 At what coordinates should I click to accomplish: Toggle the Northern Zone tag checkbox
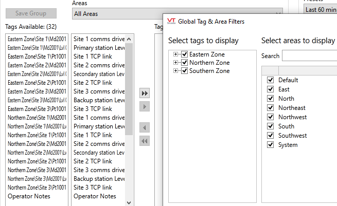coord(185,63)
